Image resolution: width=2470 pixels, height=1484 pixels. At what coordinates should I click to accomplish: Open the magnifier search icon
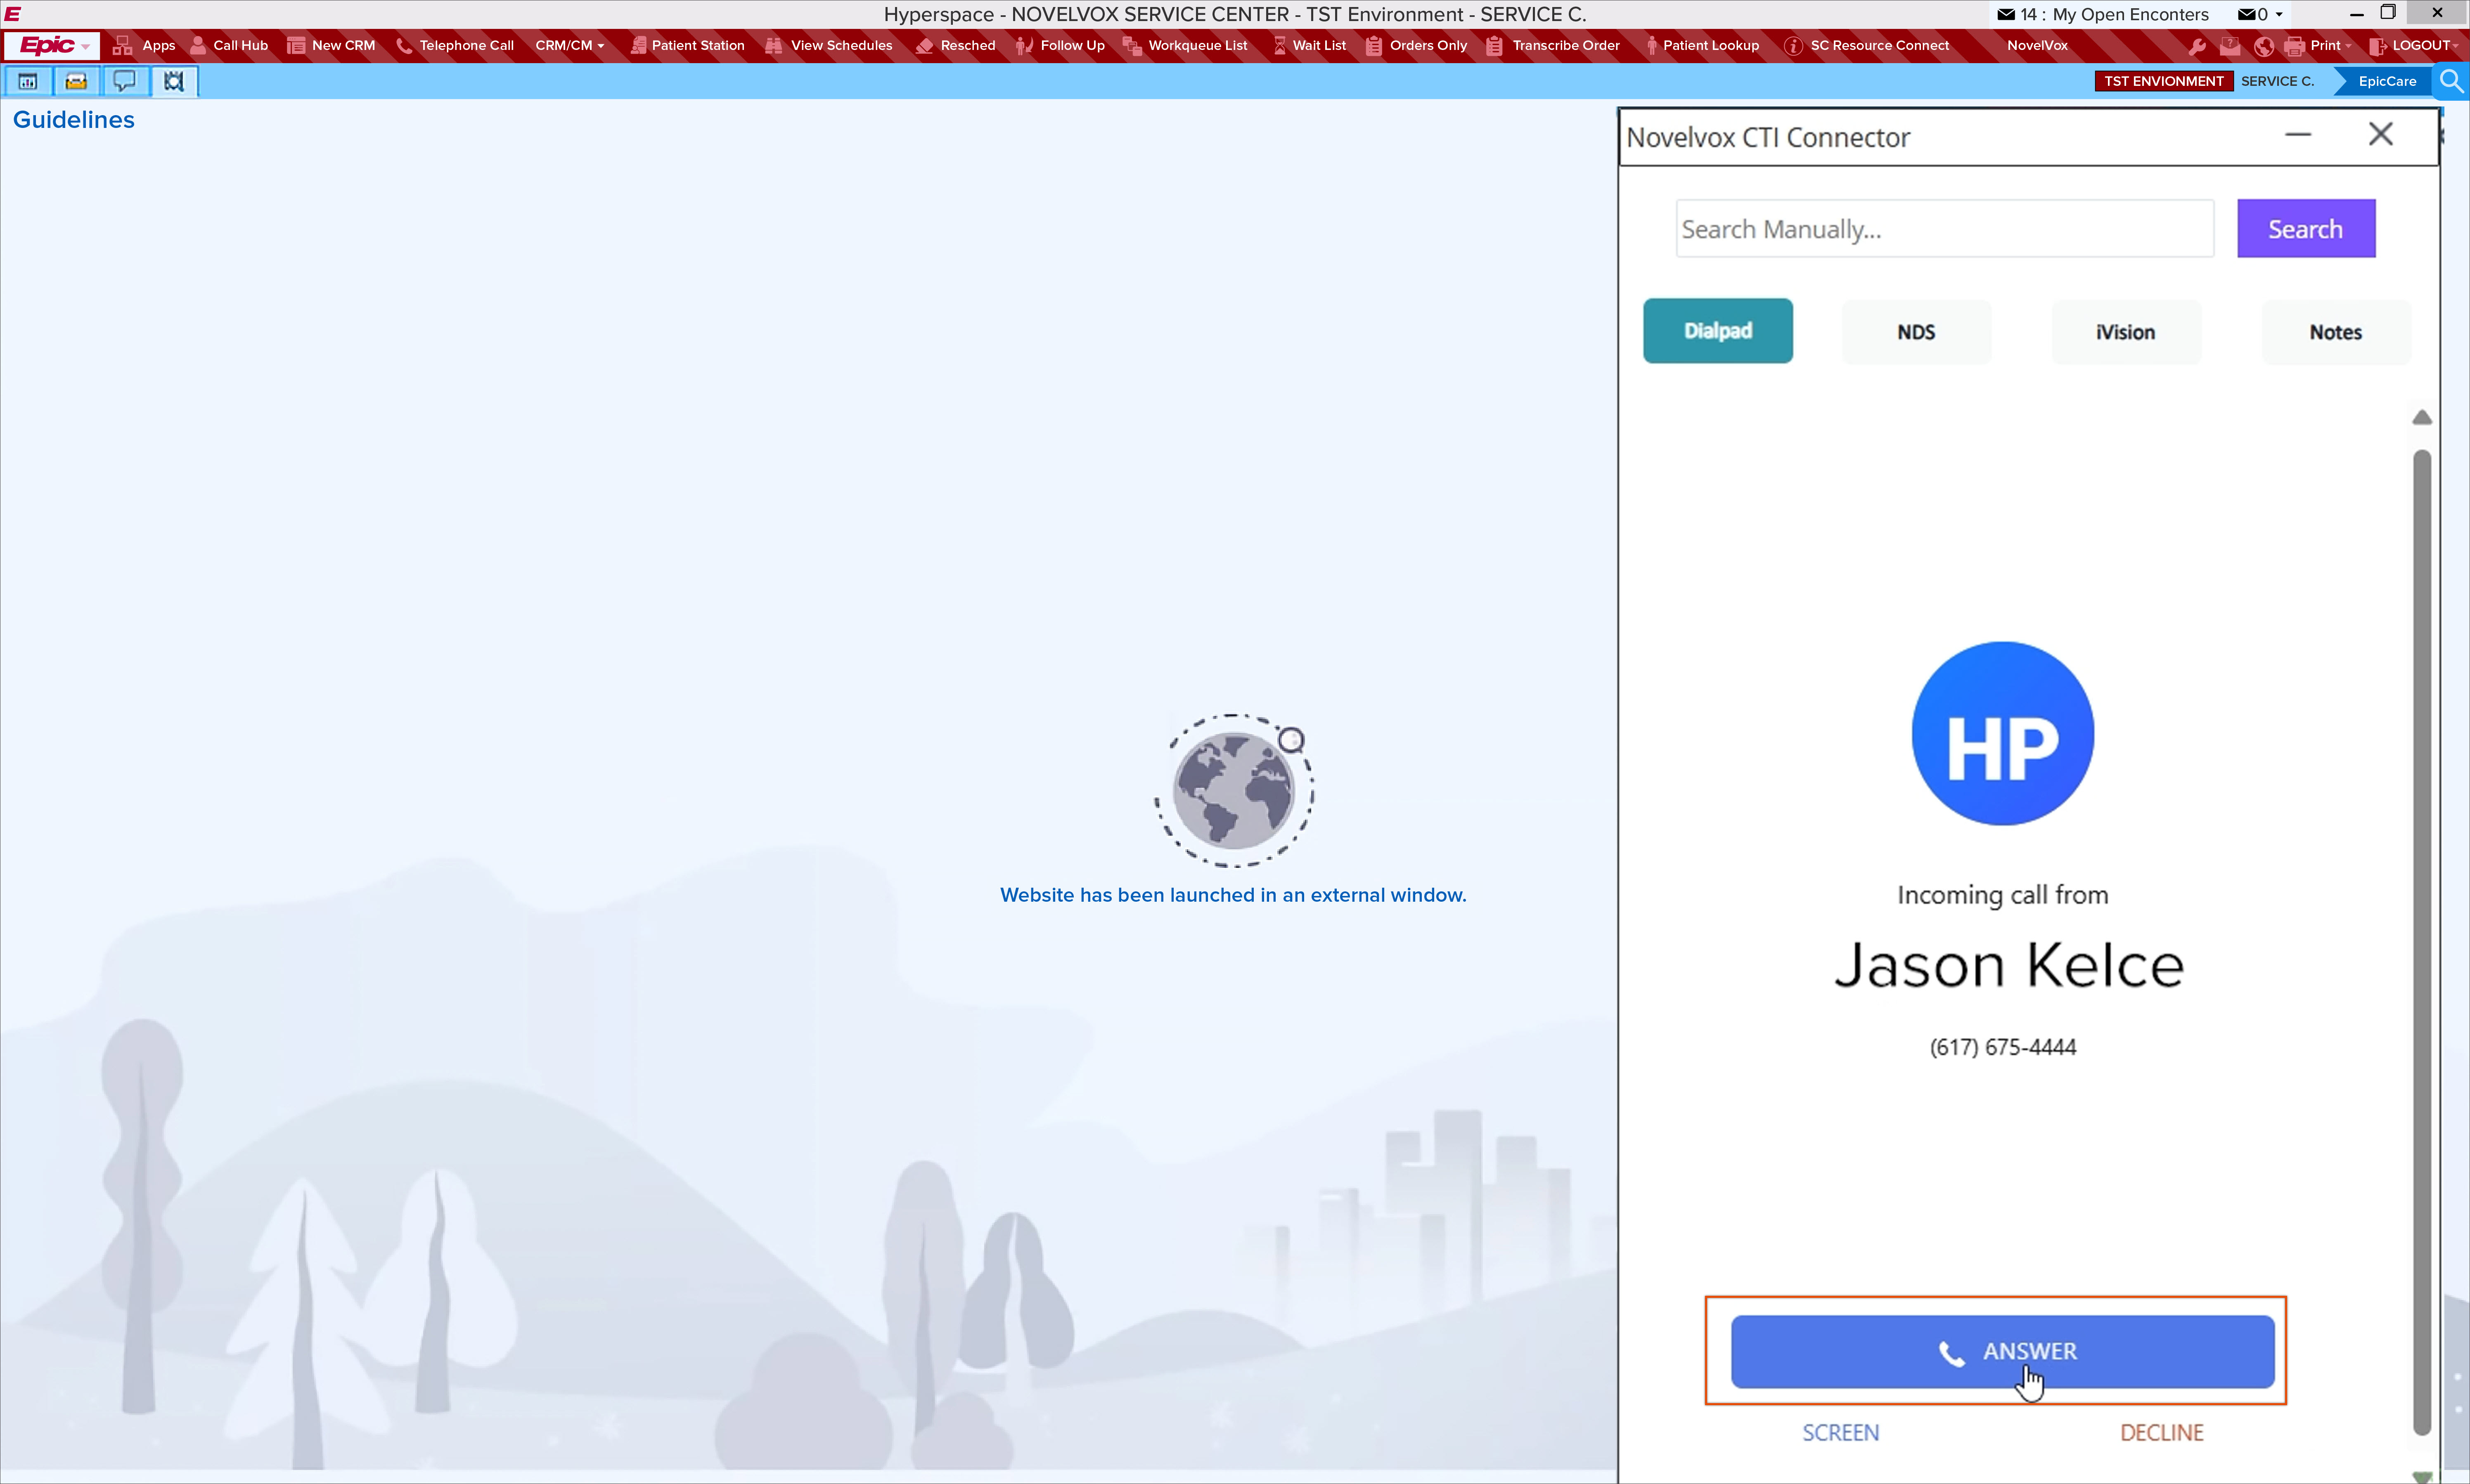(x=2451, y=81)
